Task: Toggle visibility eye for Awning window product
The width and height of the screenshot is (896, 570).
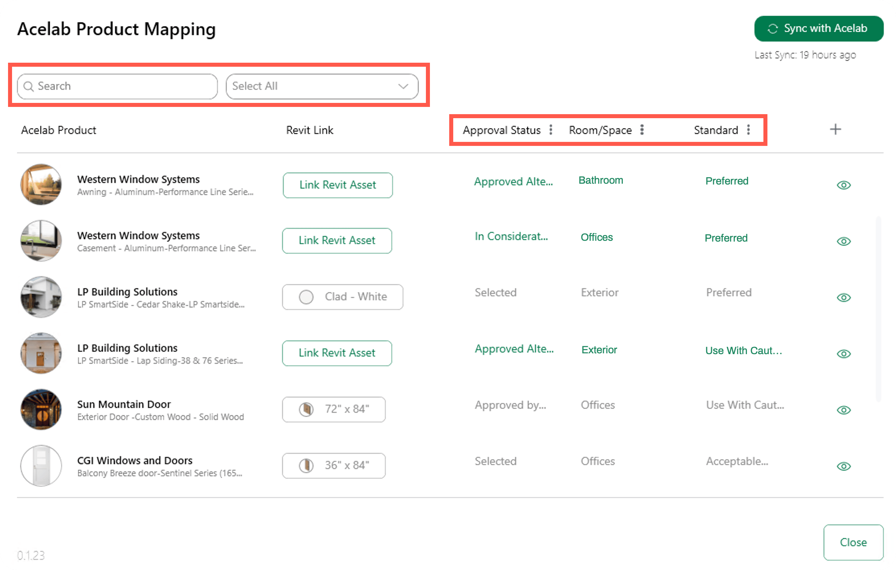Action: pos(844,185)
